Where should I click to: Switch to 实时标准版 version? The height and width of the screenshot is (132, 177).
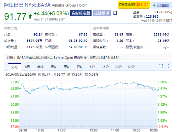(81, 13)
